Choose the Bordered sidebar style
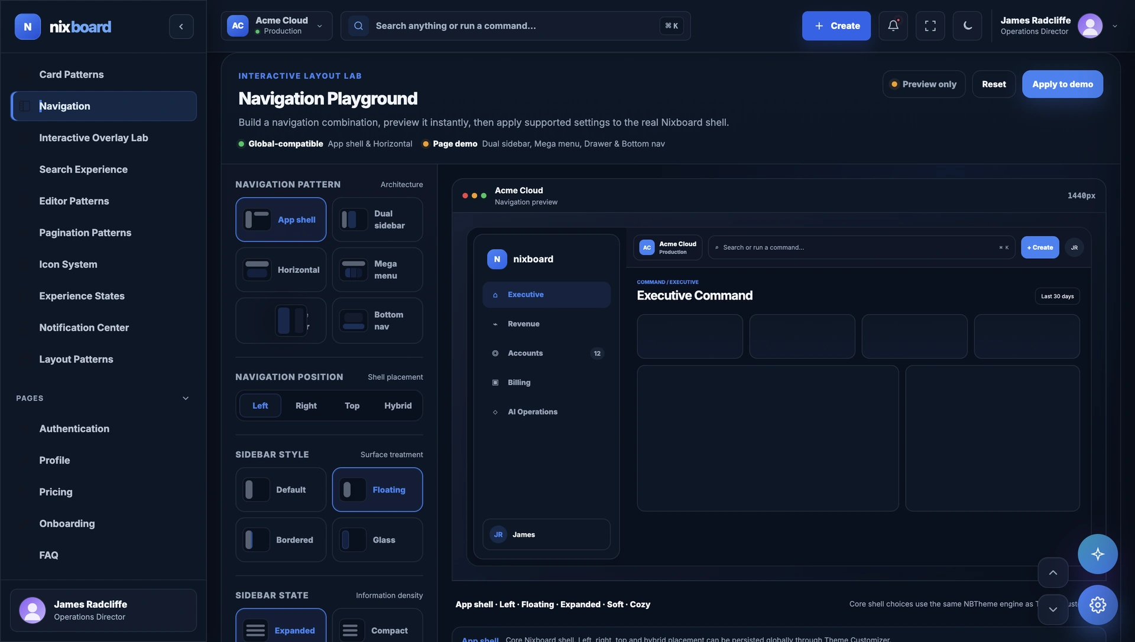The height and width of the screenshot is (642, 1135). point(281,540)
